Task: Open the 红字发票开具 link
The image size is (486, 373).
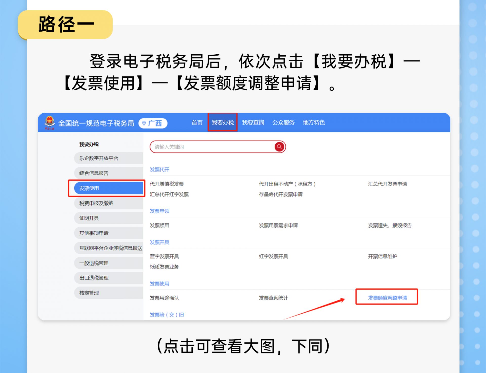Action: click(273, 256)
